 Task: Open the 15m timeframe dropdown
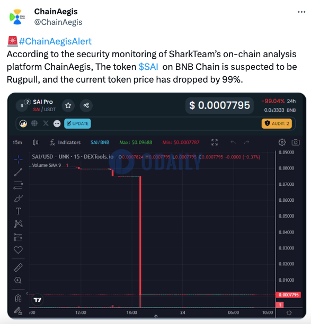[17, 142]
